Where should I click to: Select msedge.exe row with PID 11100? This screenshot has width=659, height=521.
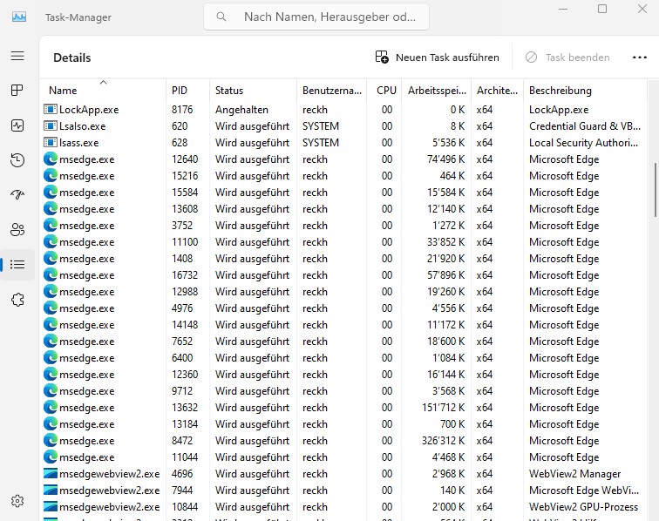343,242
